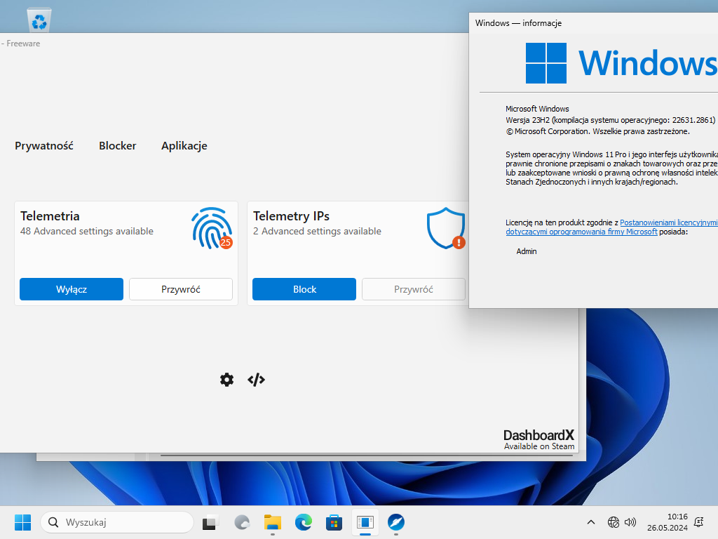
Task: Show hidden tray icons chevron
Action: [x=590, y=522]
